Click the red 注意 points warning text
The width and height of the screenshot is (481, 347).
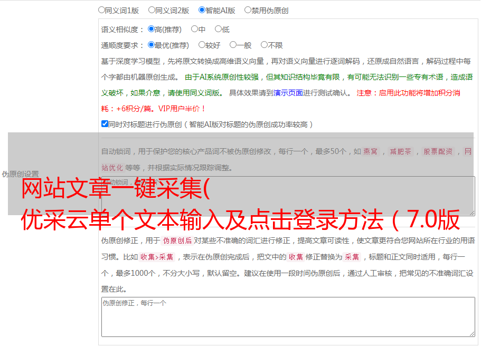281,101
